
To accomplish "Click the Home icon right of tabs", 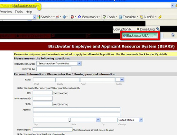I will coord(173,35).
